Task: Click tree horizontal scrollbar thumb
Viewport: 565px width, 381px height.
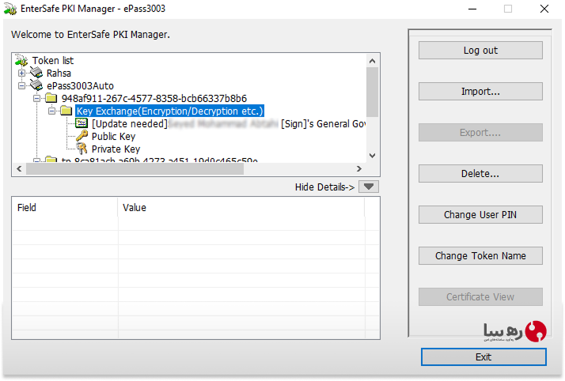Action: coord(135,168)
